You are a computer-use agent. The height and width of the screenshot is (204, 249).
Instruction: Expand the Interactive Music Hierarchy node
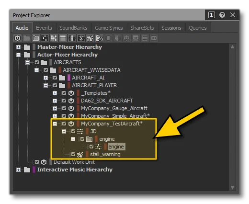[18, 170]
